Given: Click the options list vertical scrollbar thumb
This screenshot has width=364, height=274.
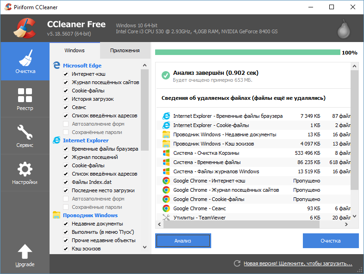Looking at the screenshot, I should click(144, 110).
